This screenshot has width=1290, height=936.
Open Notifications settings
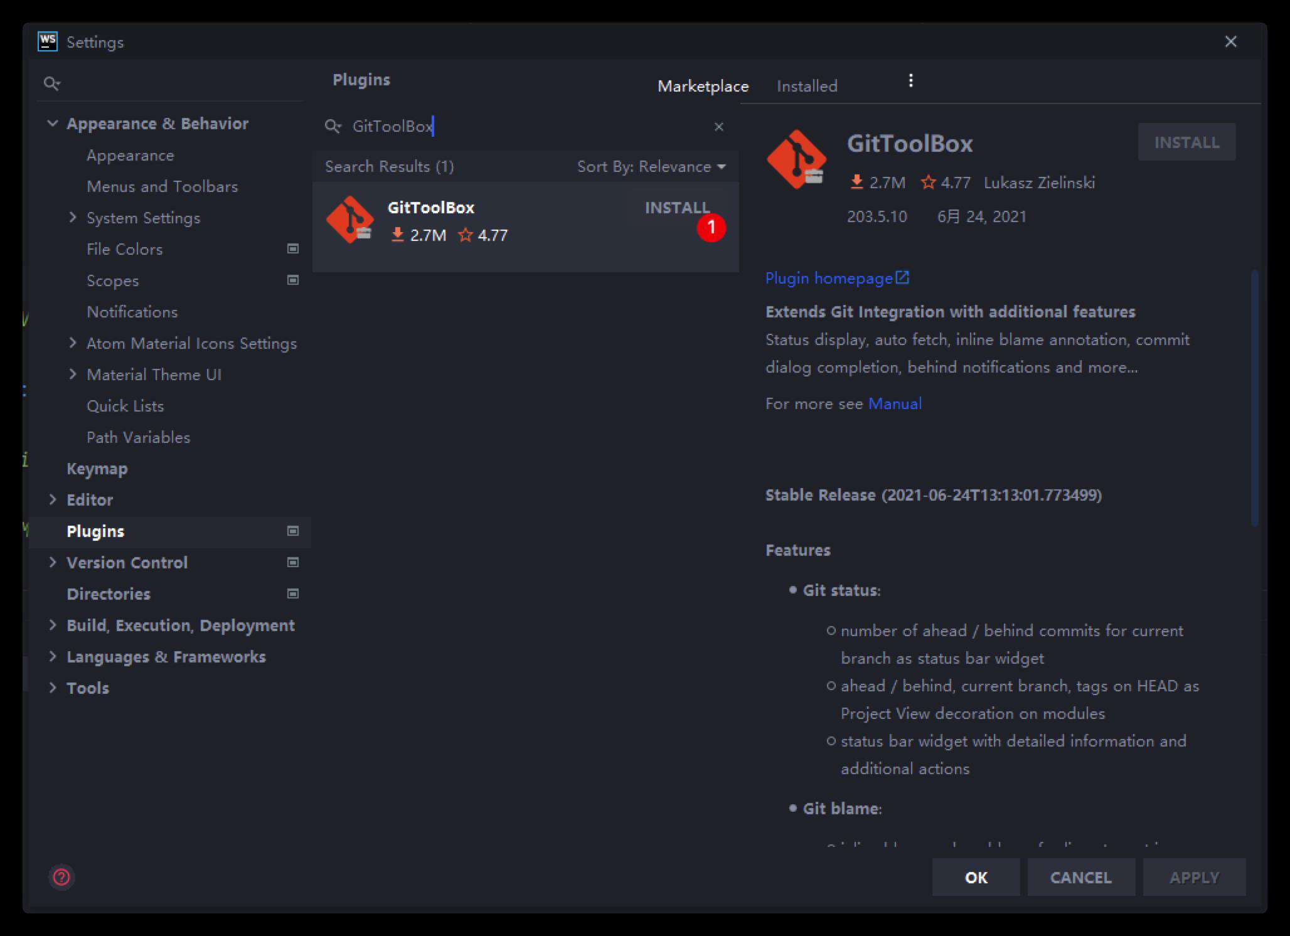pyautogui.click(x=132, y=312)
